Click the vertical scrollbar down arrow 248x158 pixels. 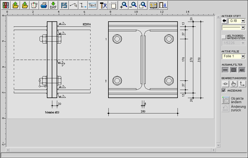tap(218, 145)
